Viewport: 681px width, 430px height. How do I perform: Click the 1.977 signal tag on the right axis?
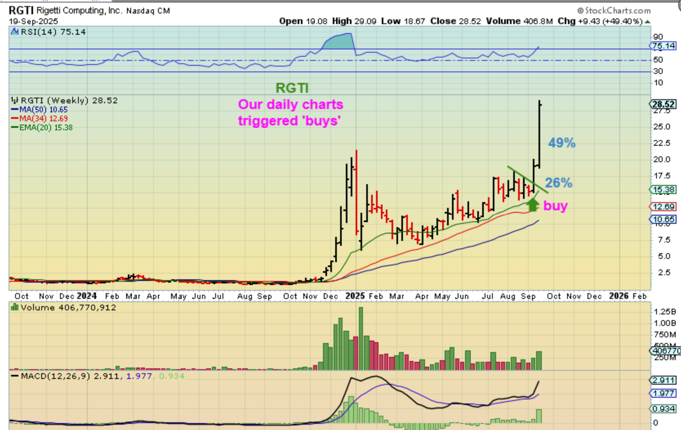pyautogui.click(x=663, y=393)
